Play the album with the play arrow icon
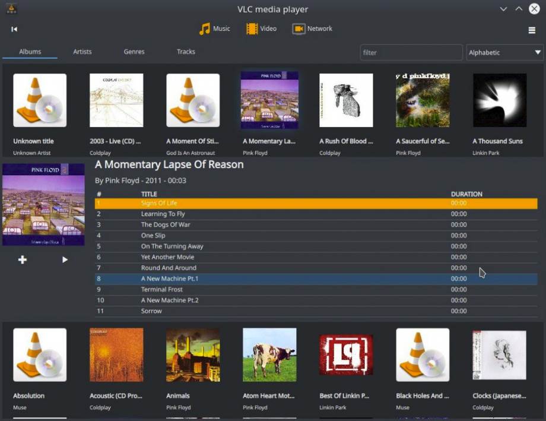Screen dimensions: 546x421 click(x=65, y=259)
